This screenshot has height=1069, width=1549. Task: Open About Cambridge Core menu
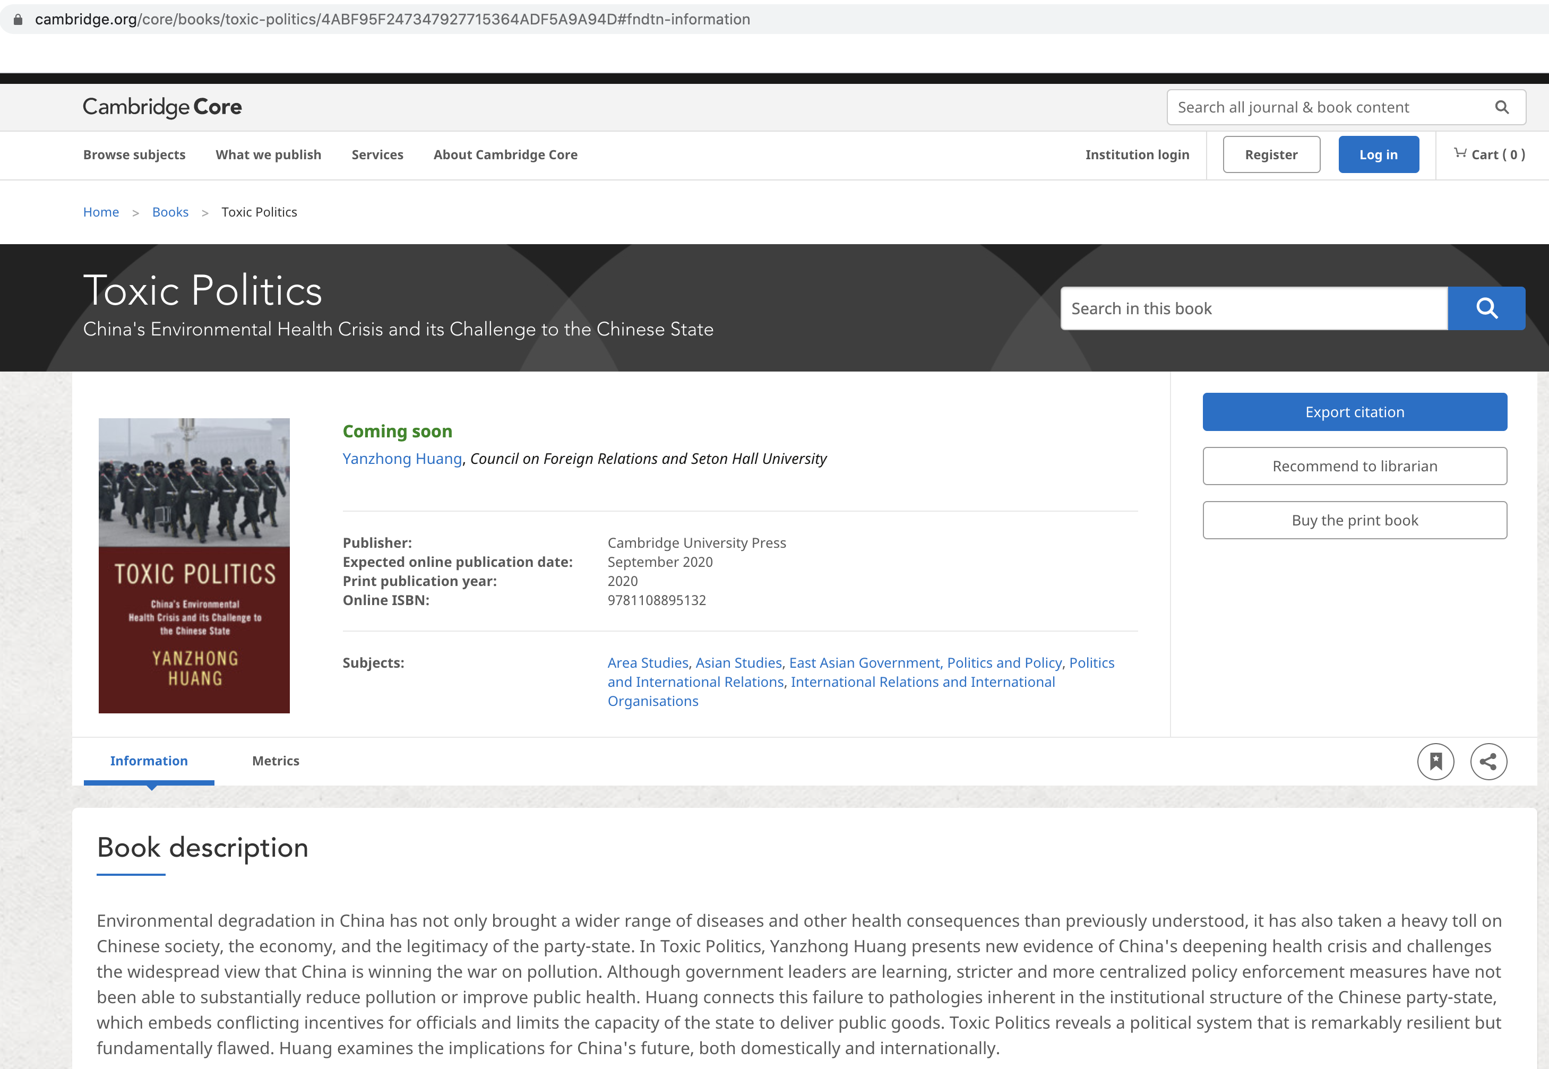pyautogui.click(x=505, y=155)
